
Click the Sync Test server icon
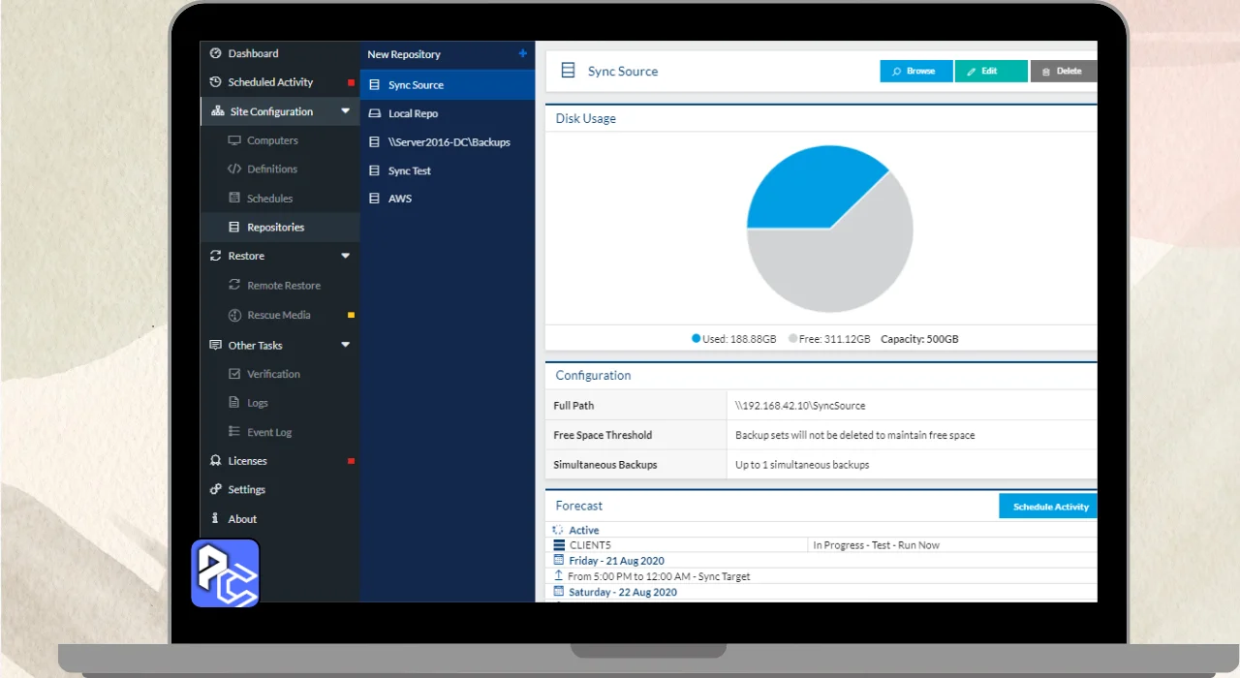[x=375, y=170]
